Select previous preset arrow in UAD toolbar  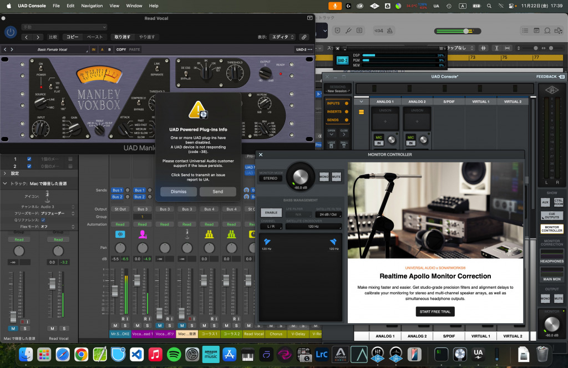(5, 50)
